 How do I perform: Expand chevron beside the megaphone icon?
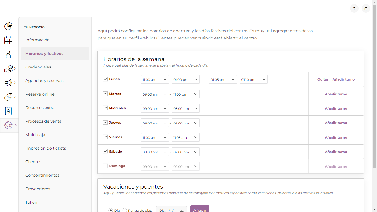[x=15, y=83]
